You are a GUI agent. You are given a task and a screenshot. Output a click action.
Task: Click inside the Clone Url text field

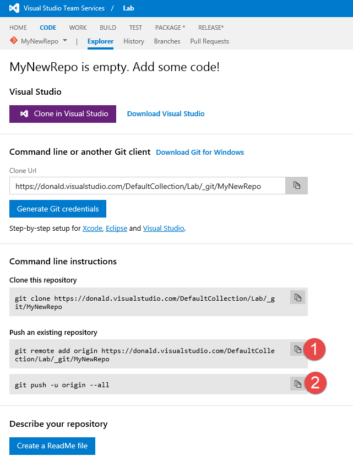148,186
